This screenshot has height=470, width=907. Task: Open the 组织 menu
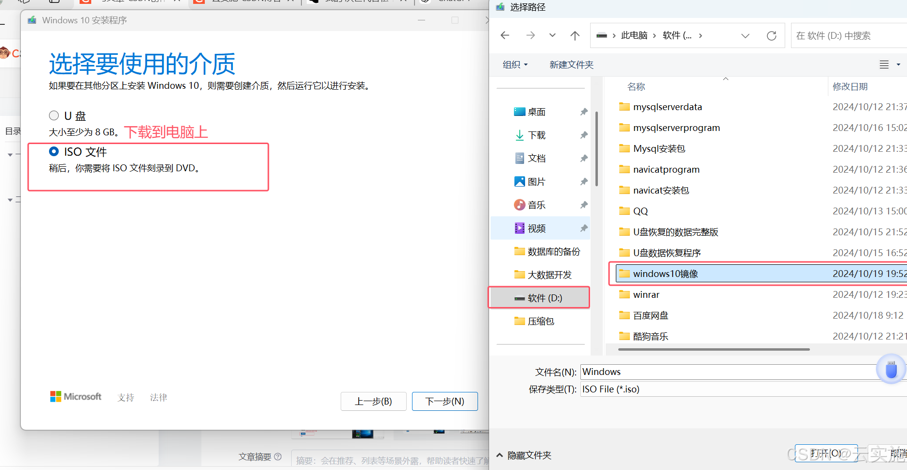(x=515, y=65)
